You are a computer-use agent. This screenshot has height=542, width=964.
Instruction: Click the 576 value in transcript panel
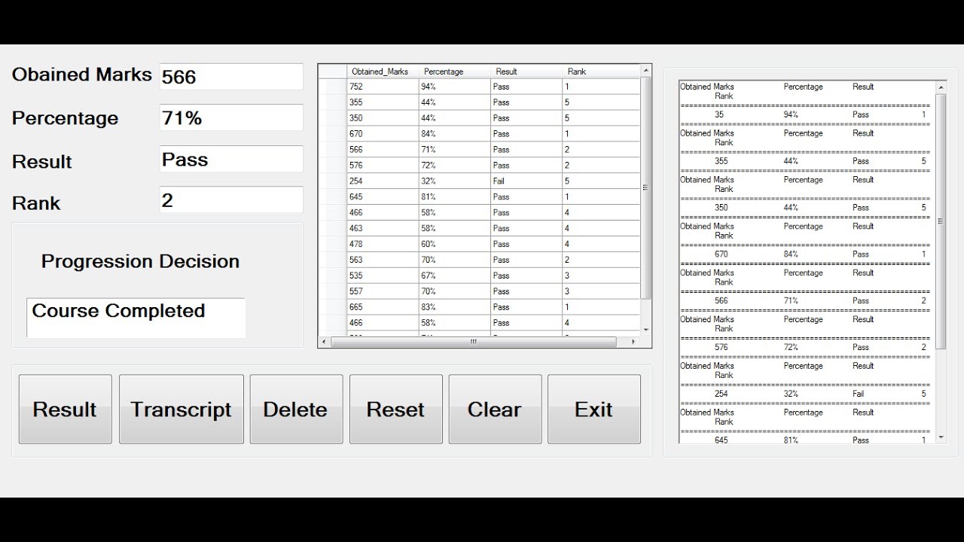tap(721, 348)
